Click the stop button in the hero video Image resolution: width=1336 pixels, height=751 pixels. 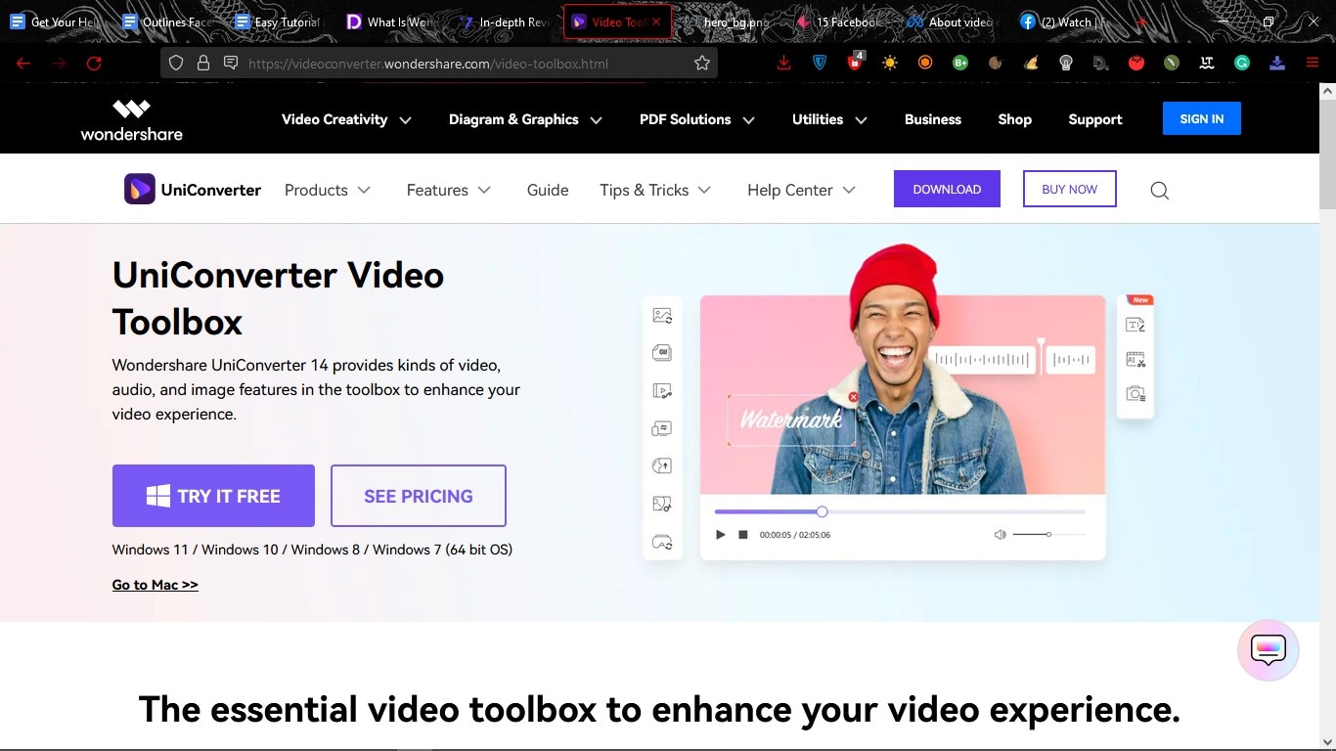point(743,535)
